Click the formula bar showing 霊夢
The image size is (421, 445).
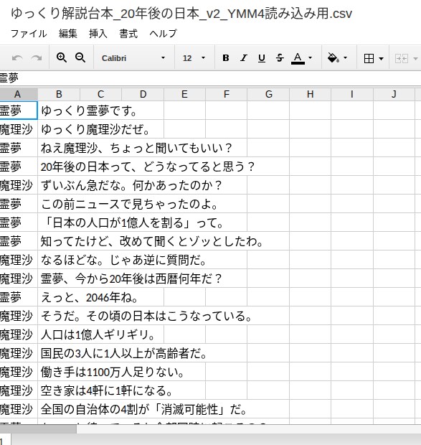tap(210, 78)
